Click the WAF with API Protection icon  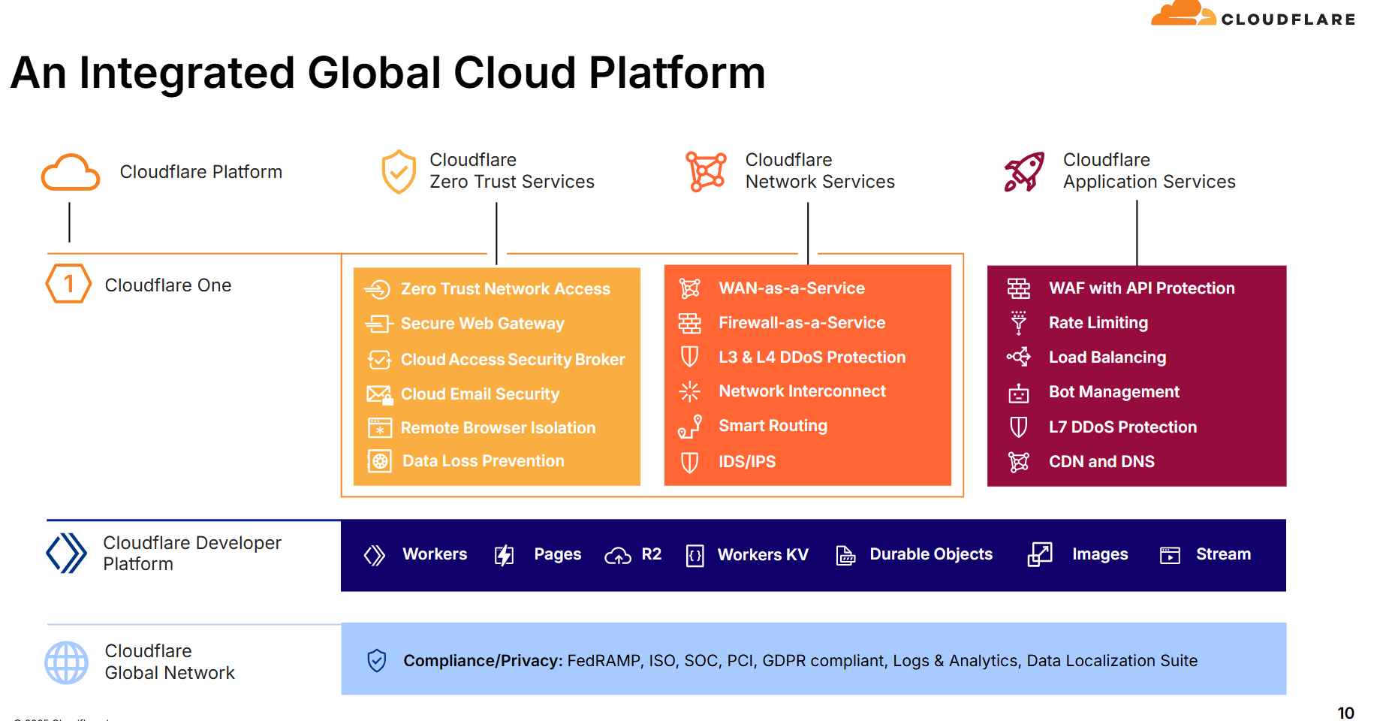(1019, 288)
